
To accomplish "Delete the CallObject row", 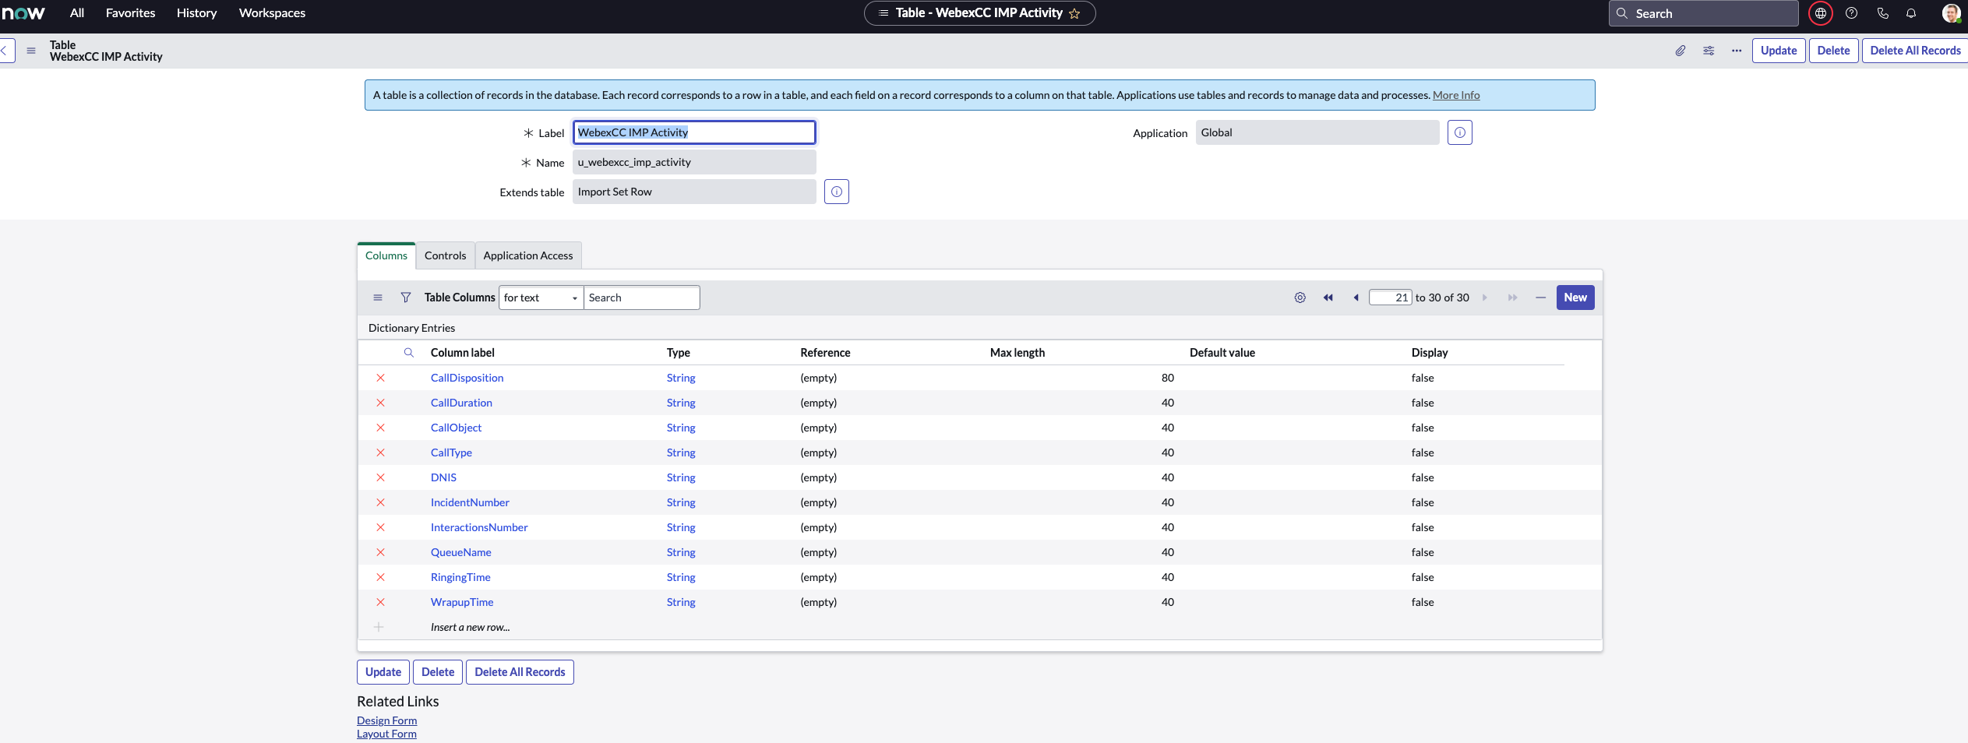I will tap(381, 428).
